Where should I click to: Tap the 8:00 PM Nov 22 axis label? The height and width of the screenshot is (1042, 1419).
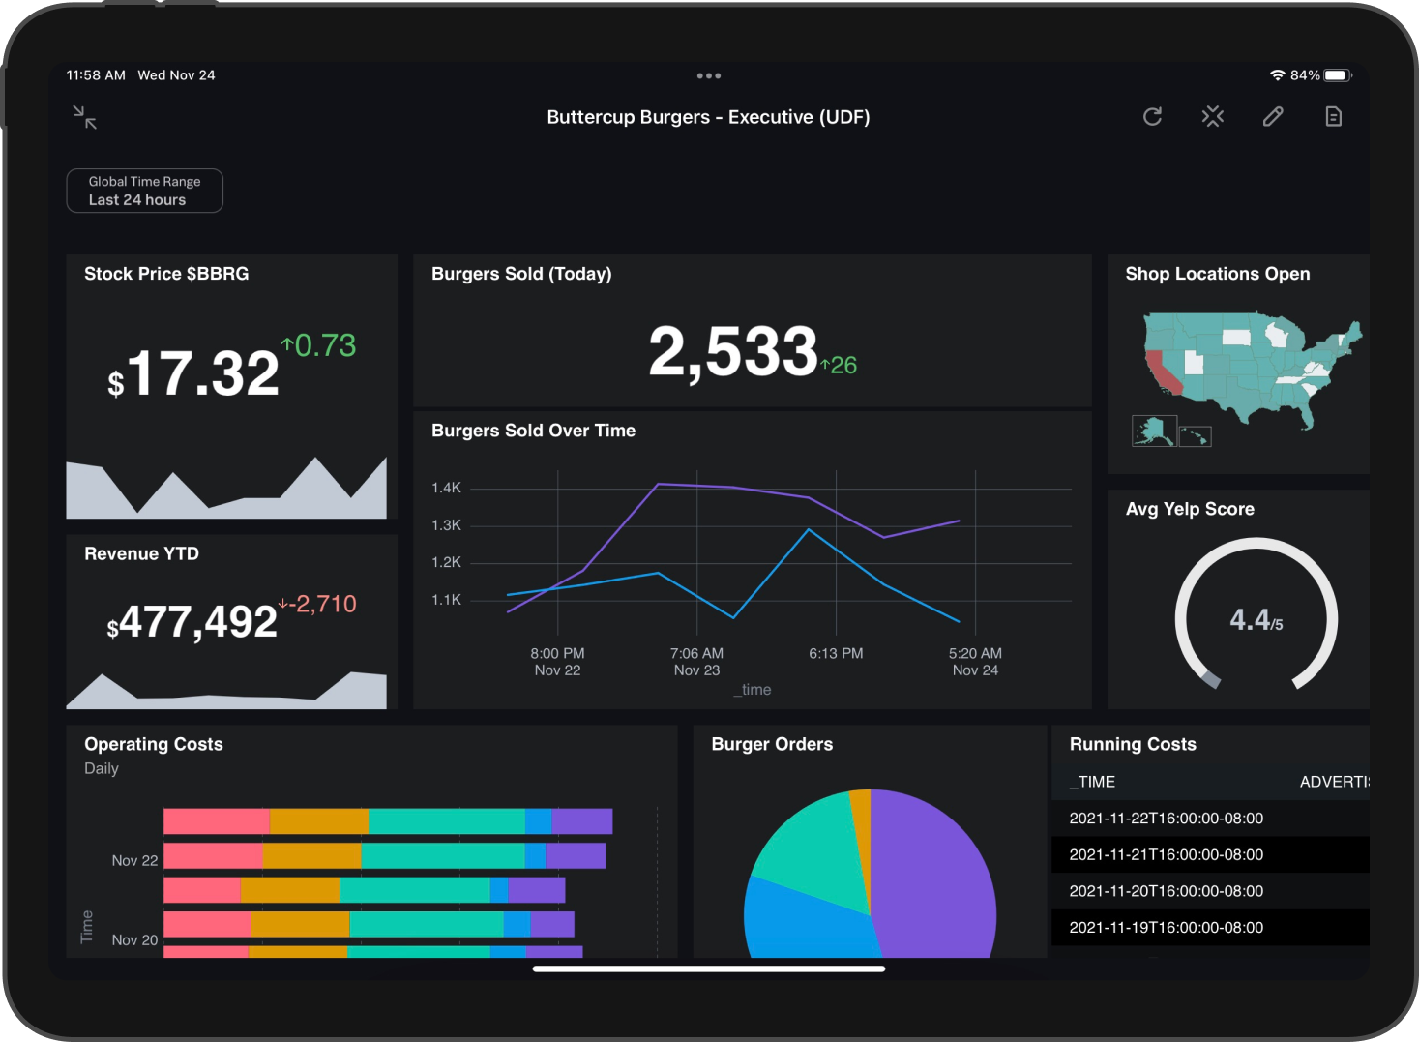[557, 662]
